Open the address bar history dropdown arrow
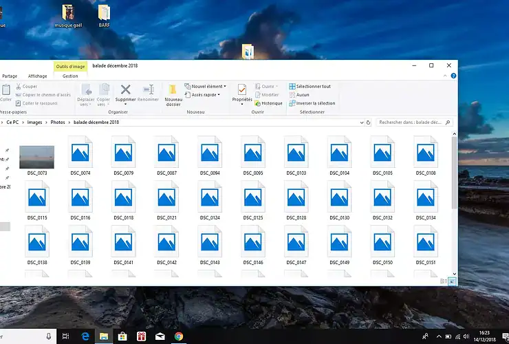 click(x=362, y=122)
